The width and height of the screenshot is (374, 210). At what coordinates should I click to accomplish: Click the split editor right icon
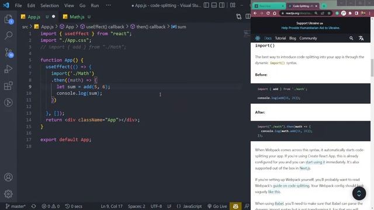point(248,16)
